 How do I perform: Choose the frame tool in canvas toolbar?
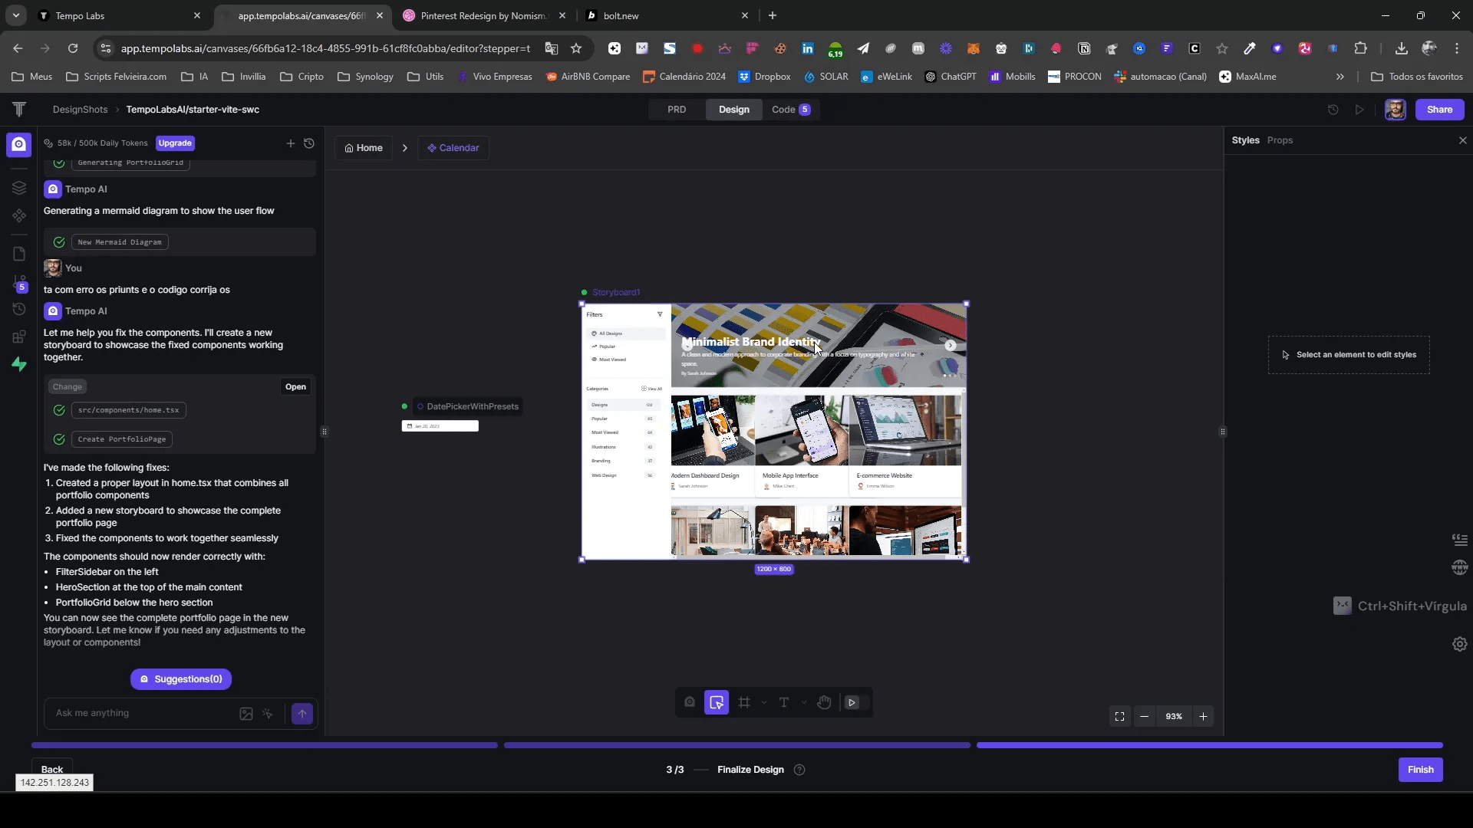pos(744,702)
